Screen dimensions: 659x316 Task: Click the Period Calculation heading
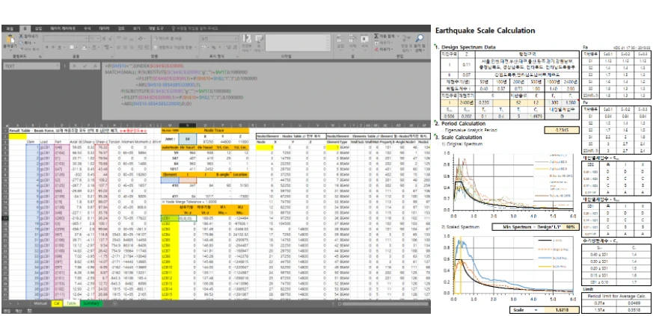click(460, 124)
